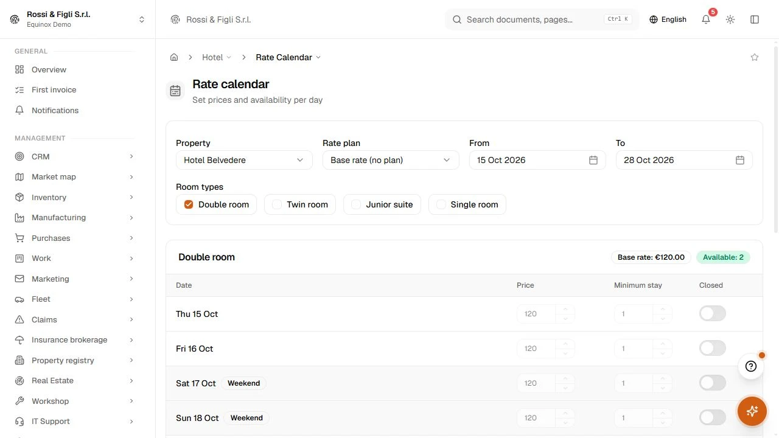The width and height of the screenshot is (779, 438).
Task: Click the Fleet car icon
Action: 19,299
